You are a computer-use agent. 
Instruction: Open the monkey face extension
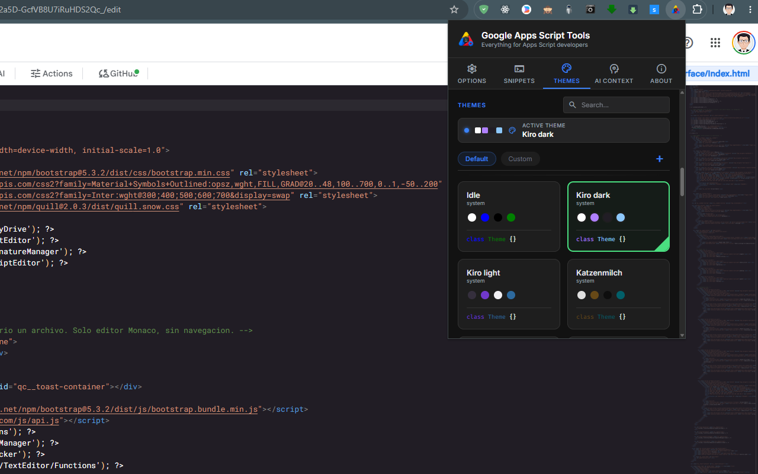(x=548, y=9)
